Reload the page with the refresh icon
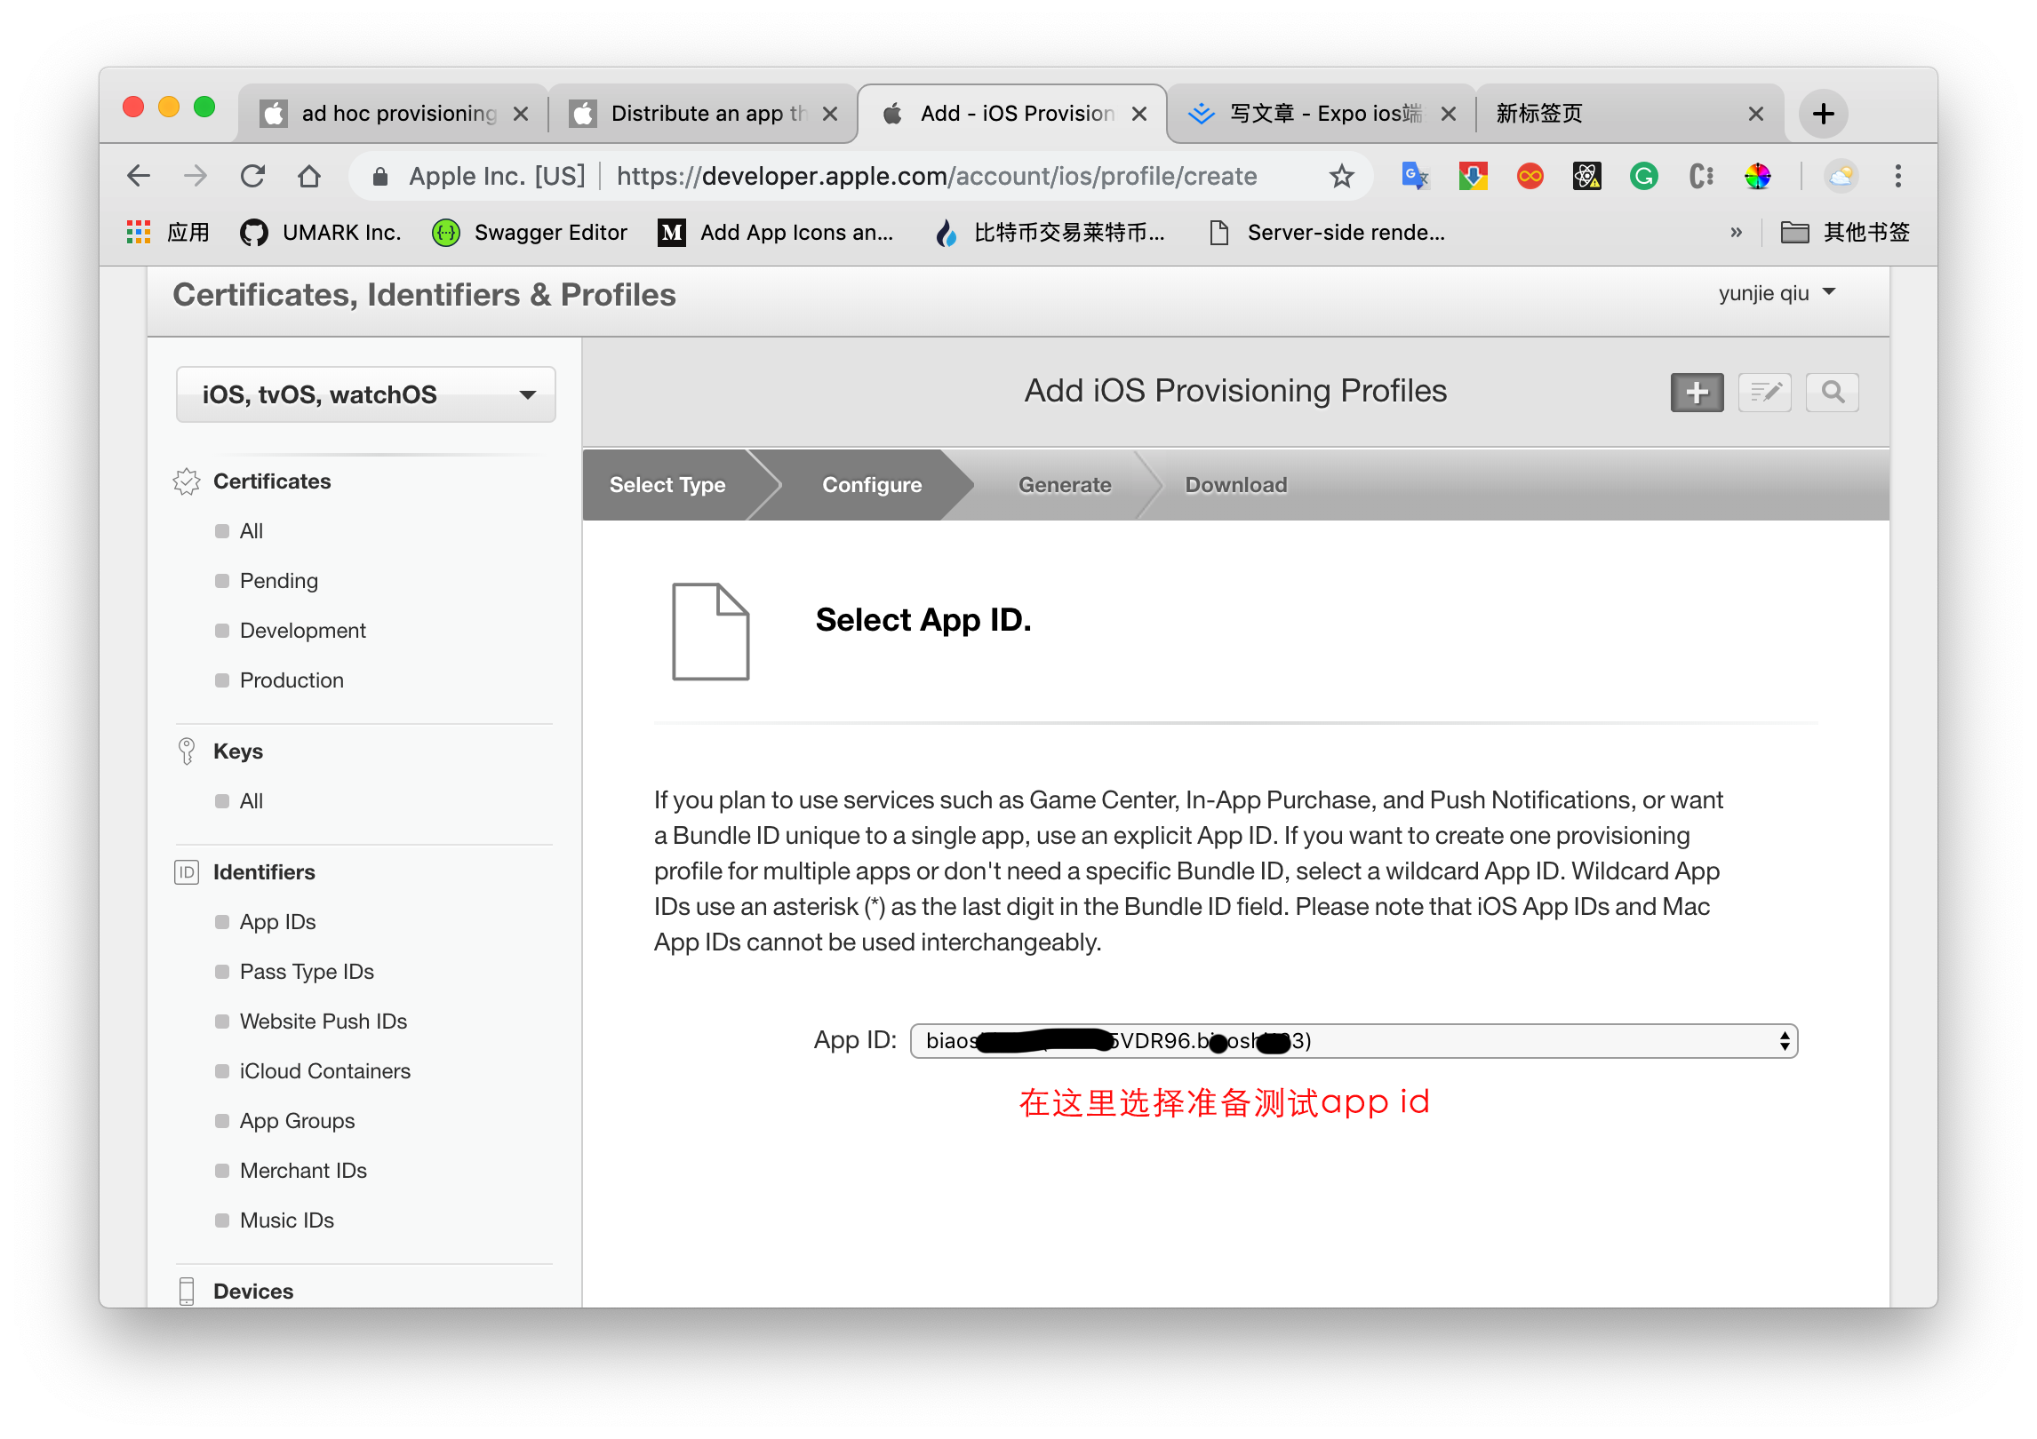The image size is (2037, 1439). click(x=253, y=176)
